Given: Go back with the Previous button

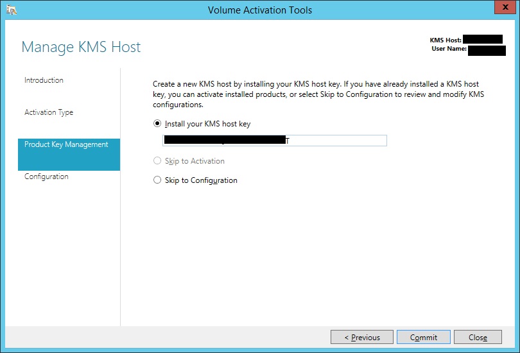Looking at the screenshot, I should click(362, 337).
